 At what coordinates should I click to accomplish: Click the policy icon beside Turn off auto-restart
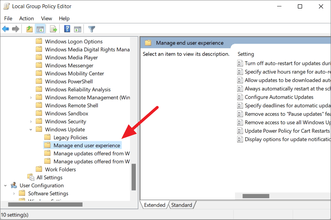tap(240, 63)
